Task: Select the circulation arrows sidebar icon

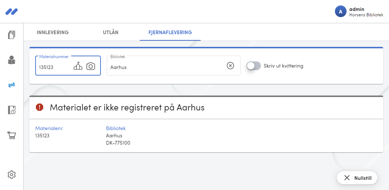Action: point(12,85)
